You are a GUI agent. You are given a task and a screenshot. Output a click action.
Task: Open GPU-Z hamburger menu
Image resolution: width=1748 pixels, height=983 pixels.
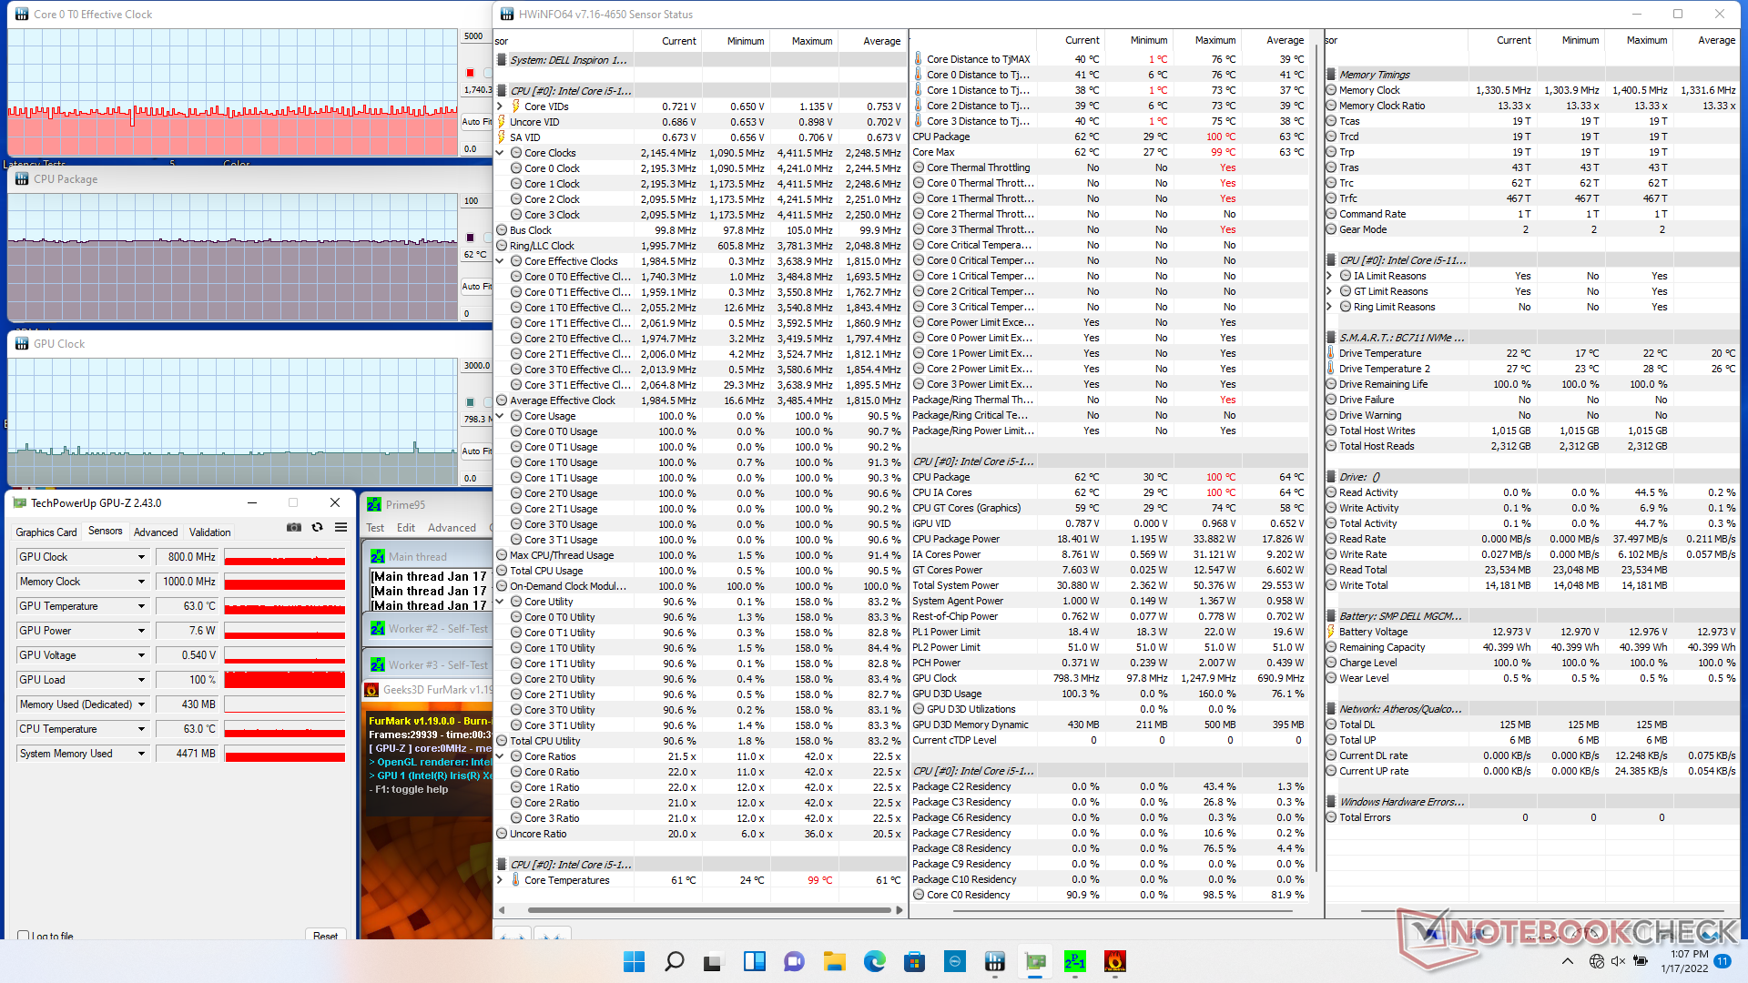(x=340, y=527)
